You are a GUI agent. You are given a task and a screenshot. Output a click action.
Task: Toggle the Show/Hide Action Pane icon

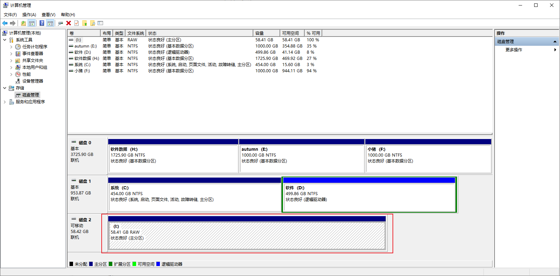click(50, 23)
